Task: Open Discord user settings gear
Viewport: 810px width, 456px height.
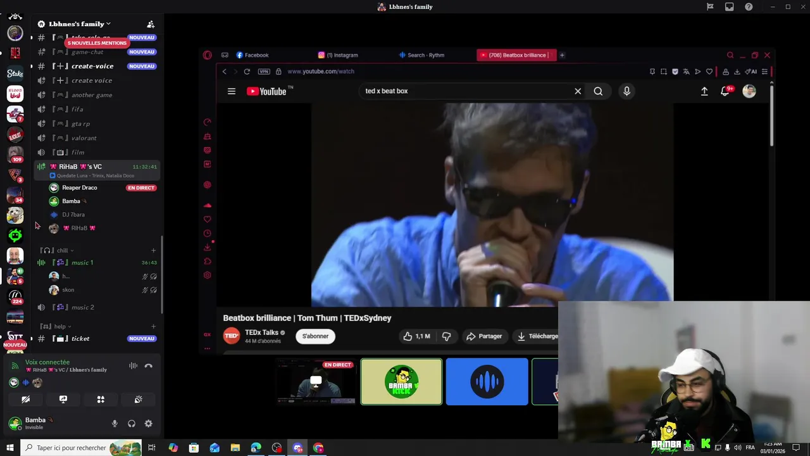Action: tap(148, 424)
